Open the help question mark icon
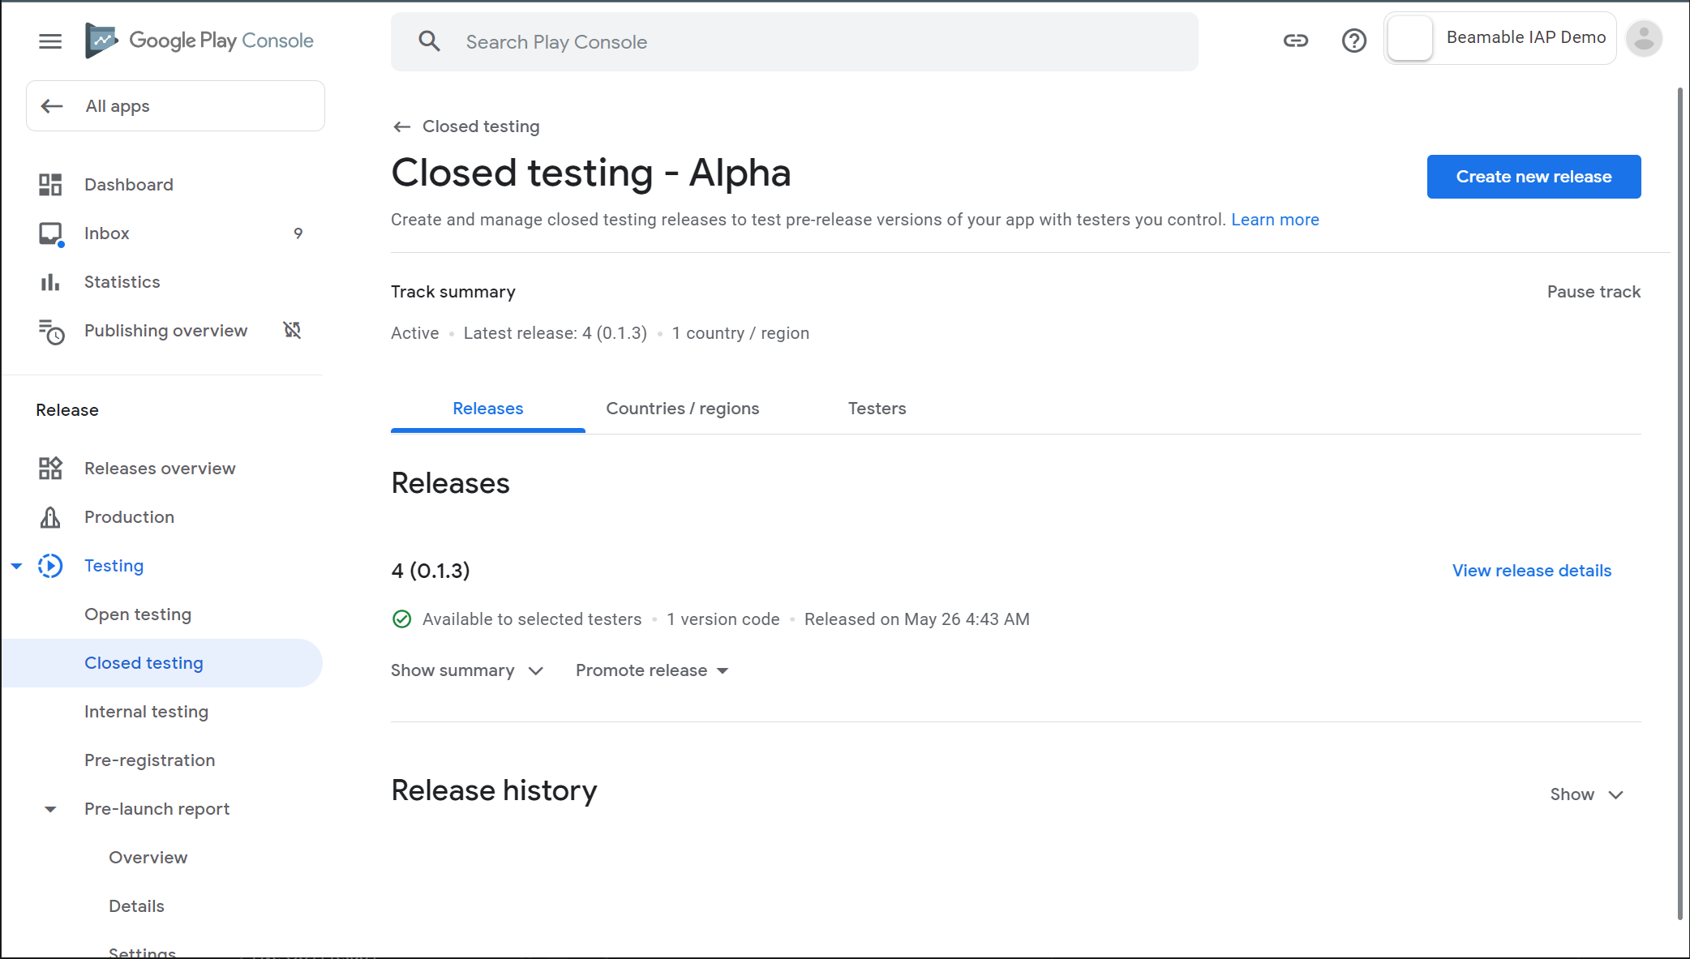The width and height of the screenshot is (1690, 959). 1353,41
